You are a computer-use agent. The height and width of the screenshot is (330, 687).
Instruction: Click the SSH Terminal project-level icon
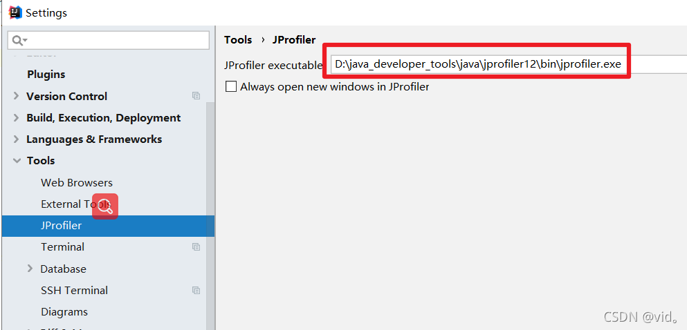click(196, 290)
